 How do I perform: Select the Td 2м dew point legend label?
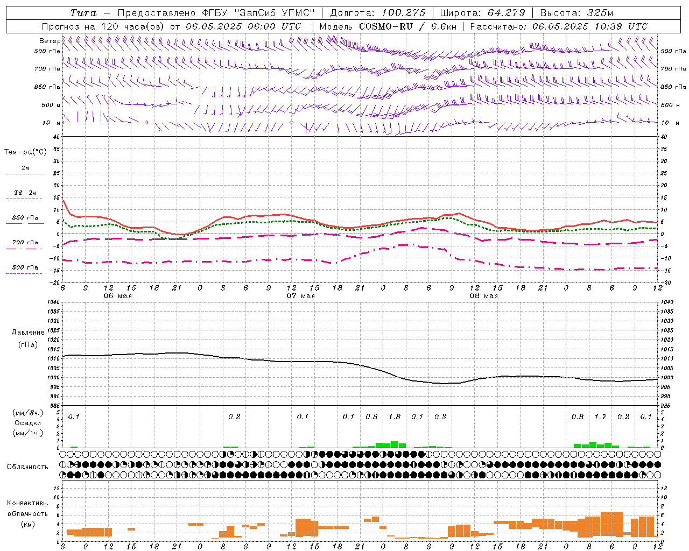pyautogui.click(x=25, y=193)
